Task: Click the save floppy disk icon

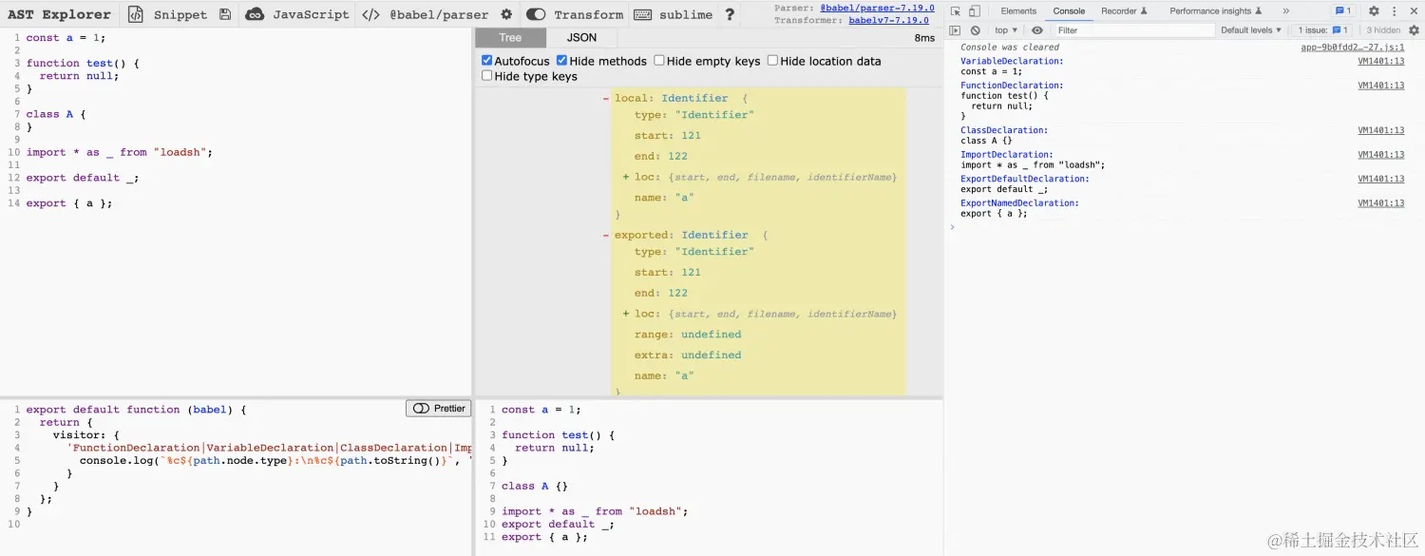Action: coord(225,14)
